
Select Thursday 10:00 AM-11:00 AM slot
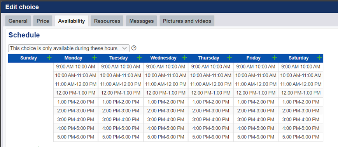(210, 76)
